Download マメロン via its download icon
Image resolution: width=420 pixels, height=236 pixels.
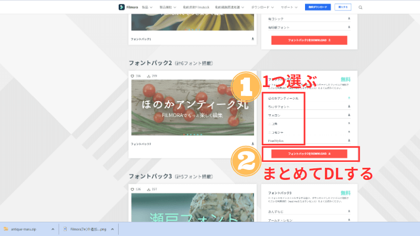click(x=349, y=115)
